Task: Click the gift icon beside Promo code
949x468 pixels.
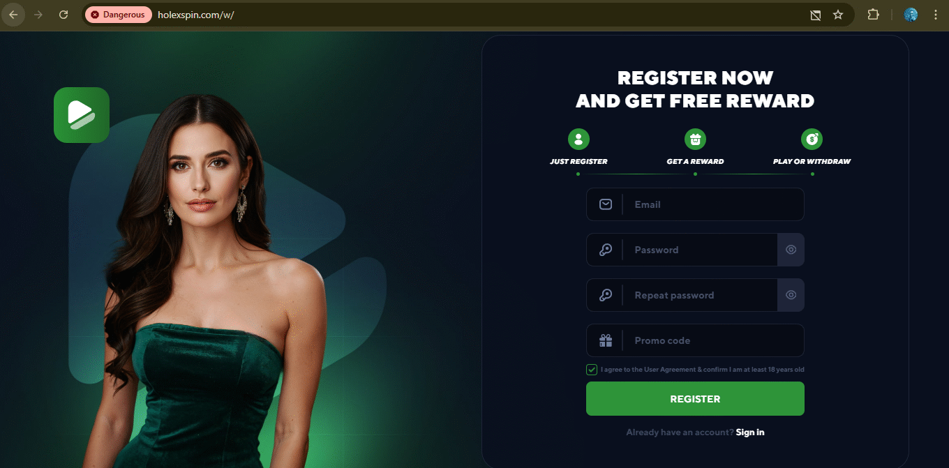Action: tap(605, 340)
